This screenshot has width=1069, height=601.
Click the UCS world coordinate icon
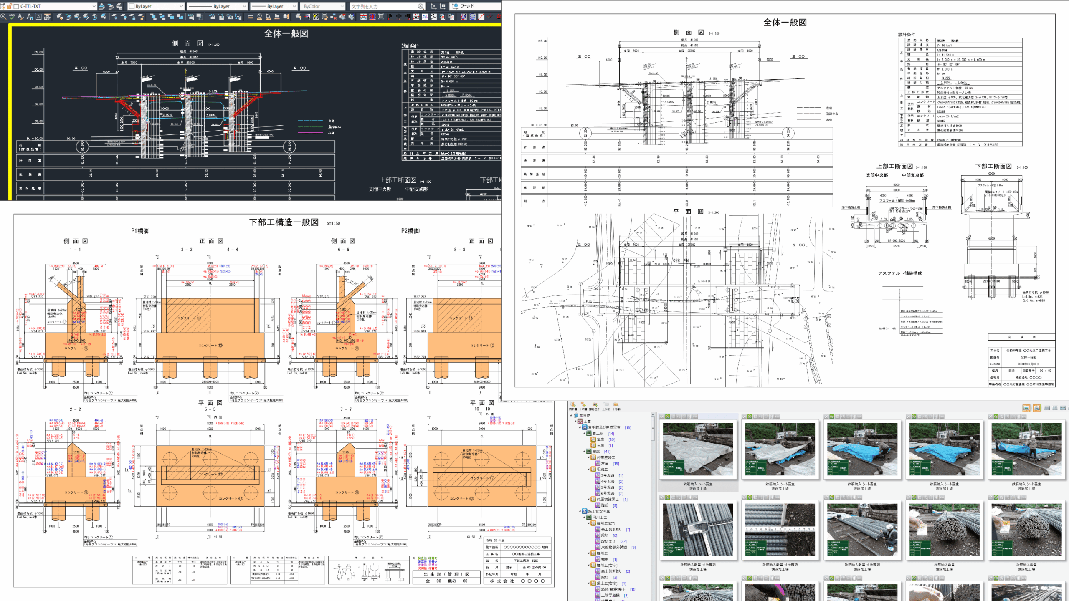[455, 6]
